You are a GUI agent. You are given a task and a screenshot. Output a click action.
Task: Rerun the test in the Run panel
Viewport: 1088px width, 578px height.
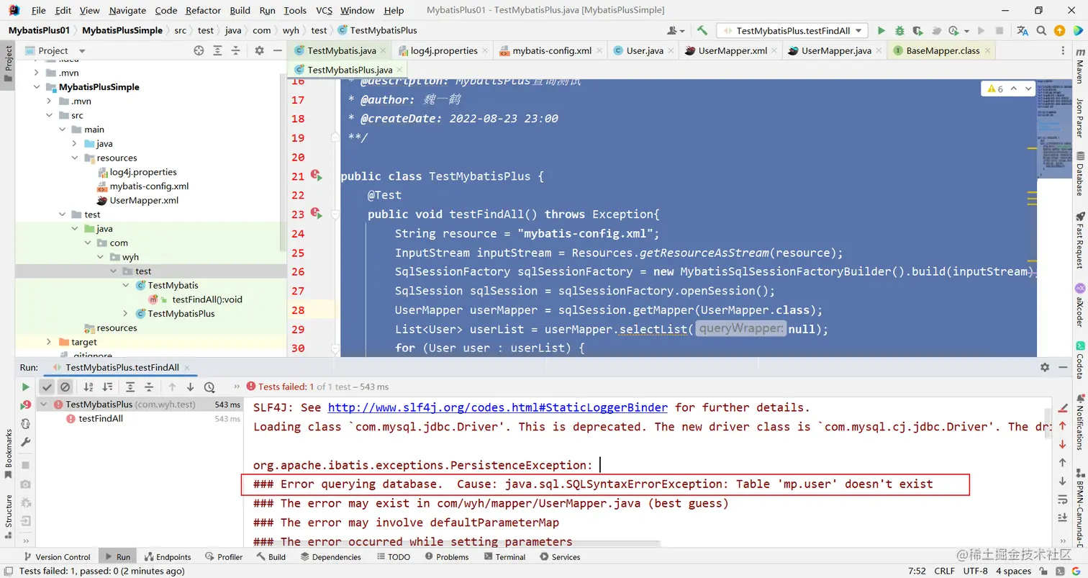[x=26, y=387]
